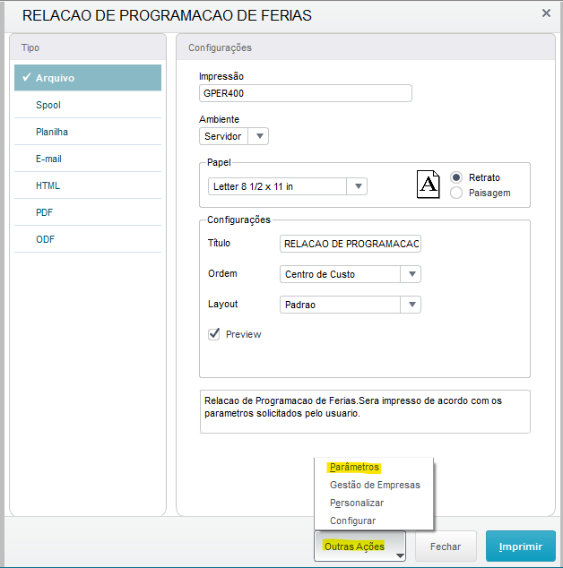Image resolution: width=563 pixels, height=568 pixels.
Task: Click the Outras Ações arrow icon
Action: (400, 555)
